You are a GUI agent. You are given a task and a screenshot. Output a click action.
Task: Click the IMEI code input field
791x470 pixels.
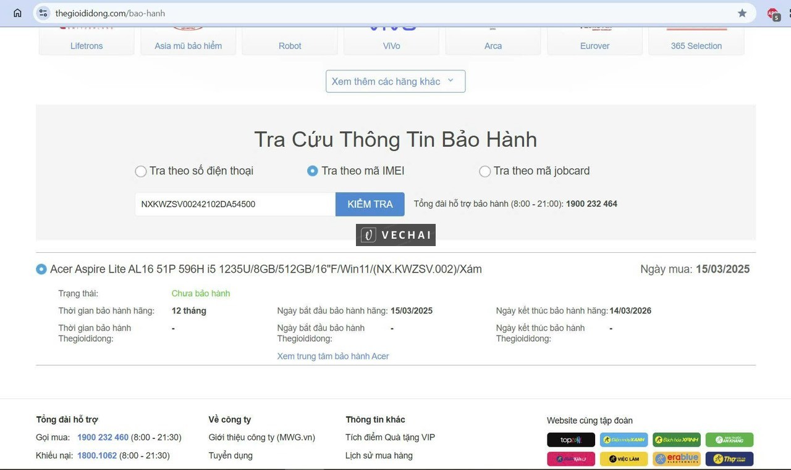(235, 204)
